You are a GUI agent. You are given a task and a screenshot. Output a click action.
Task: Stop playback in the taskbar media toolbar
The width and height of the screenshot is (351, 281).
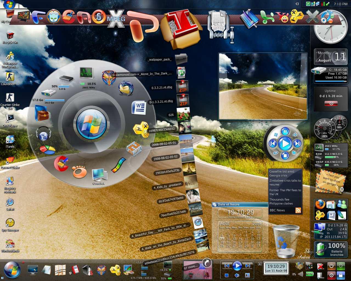pos(227,275)
